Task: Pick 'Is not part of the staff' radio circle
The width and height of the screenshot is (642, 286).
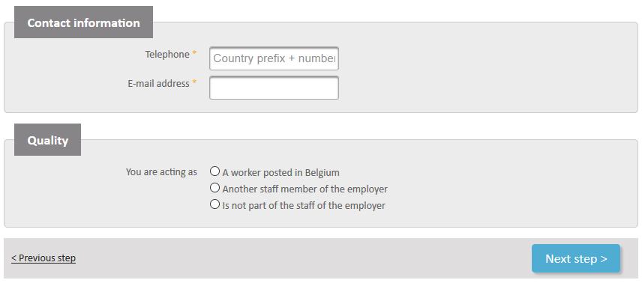Action: pyautogui.click(x=214, y=204)
